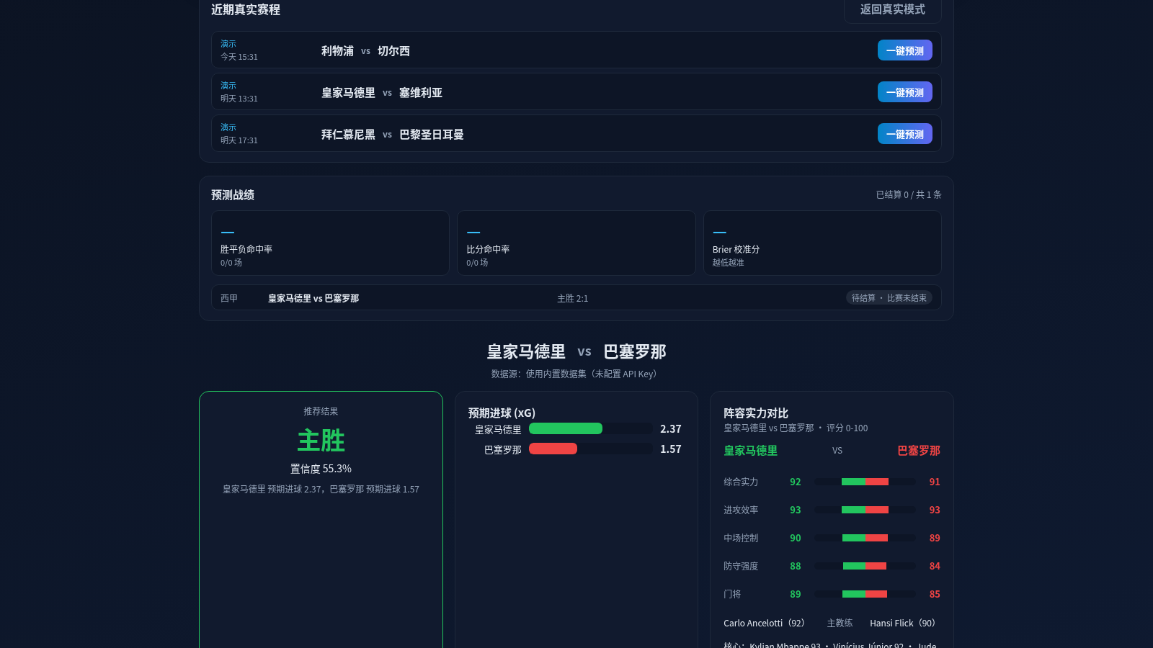Click the 阵容实力对比 heading

(x=756, y=413)
